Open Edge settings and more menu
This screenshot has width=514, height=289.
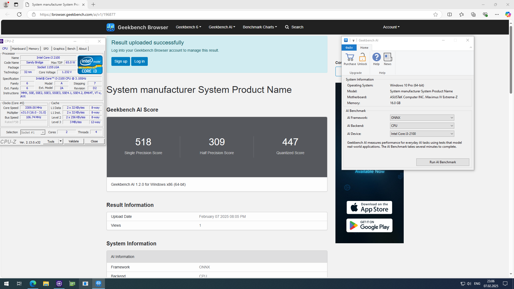(497, 14)
